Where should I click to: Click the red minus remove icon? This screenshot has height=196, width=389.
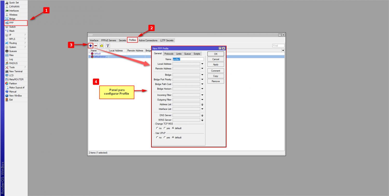[96, 46]
